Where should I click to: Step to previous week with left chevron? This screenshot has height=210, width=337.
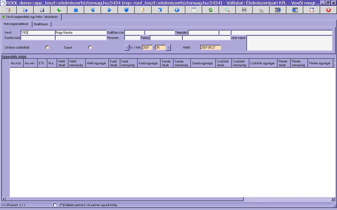(x=127, y=48)
